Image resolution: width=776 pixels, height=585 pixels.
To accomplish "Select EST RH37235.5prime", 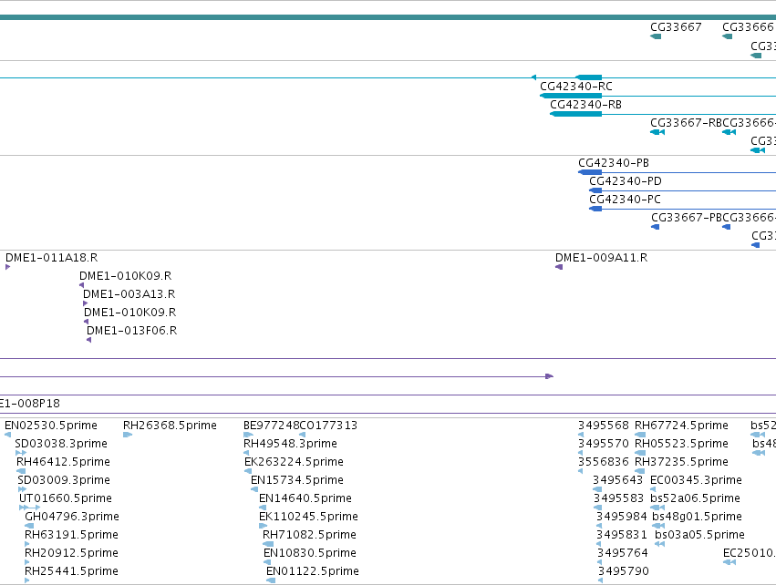I will [x=681, y=462].
